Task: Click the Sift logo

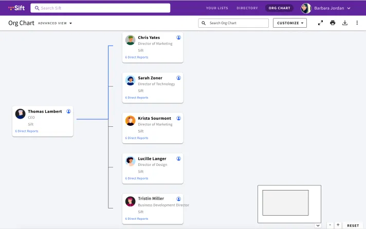Action: pyautogui.click(x=16, y=8)
